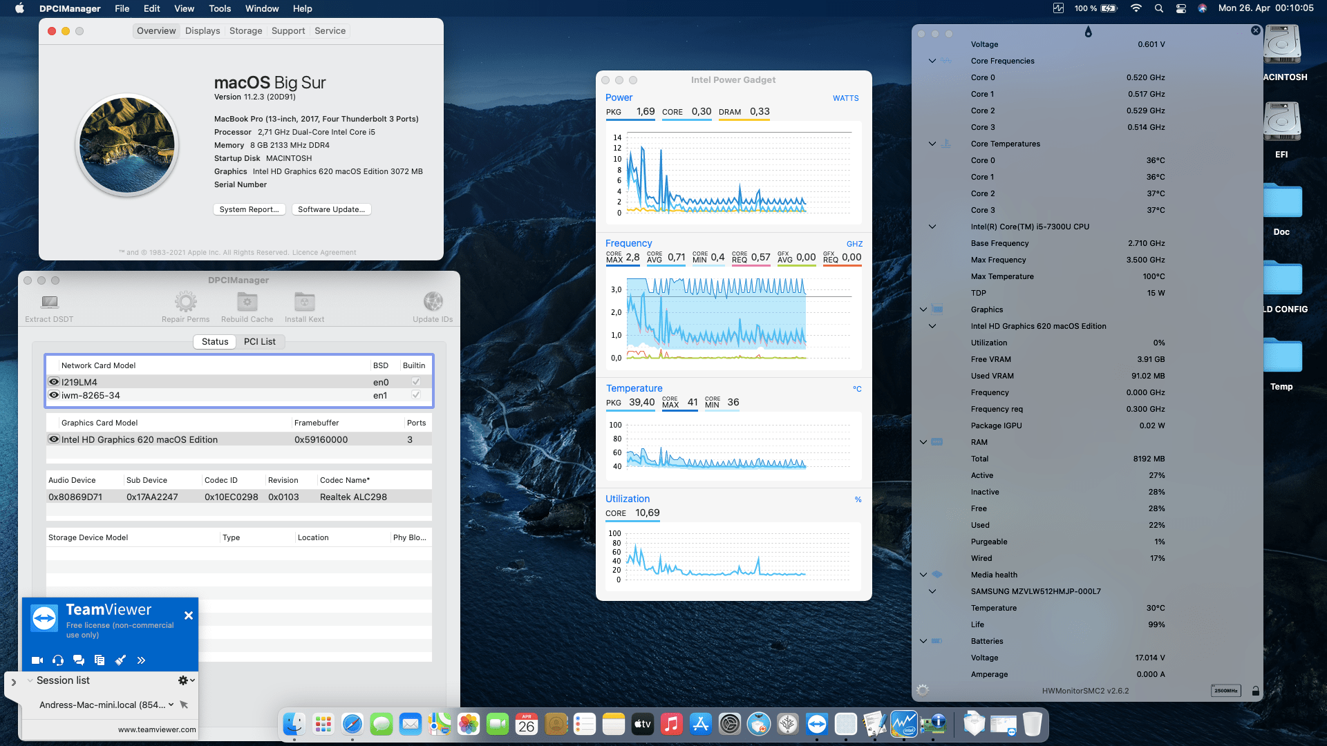This screenshot has width=1327, height=746.
Task: Toggle eye icon for Intel HD Graphics 620 row
Action: (x=54, y=439)
